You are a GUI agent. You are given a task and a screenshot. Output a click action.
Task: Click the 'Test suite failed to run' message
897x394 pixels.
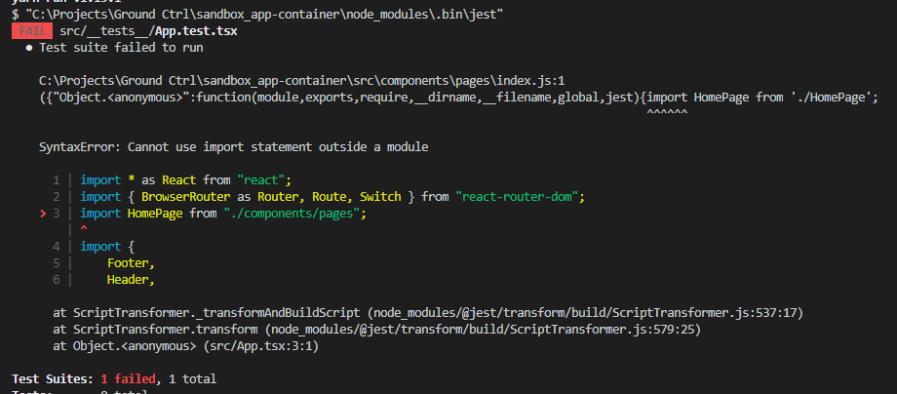coord(121,48)
